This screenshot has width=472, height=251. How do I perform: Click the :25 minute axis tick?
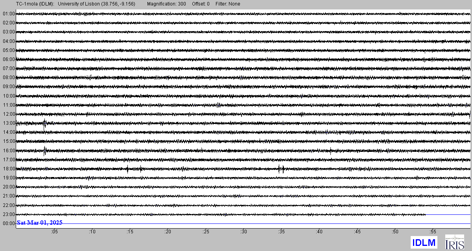point(205,232)
